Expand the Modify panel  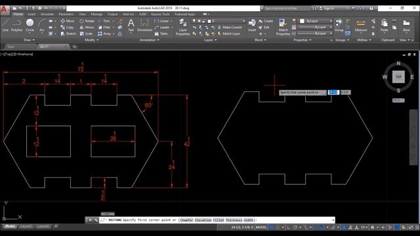(x=92, y=40)
